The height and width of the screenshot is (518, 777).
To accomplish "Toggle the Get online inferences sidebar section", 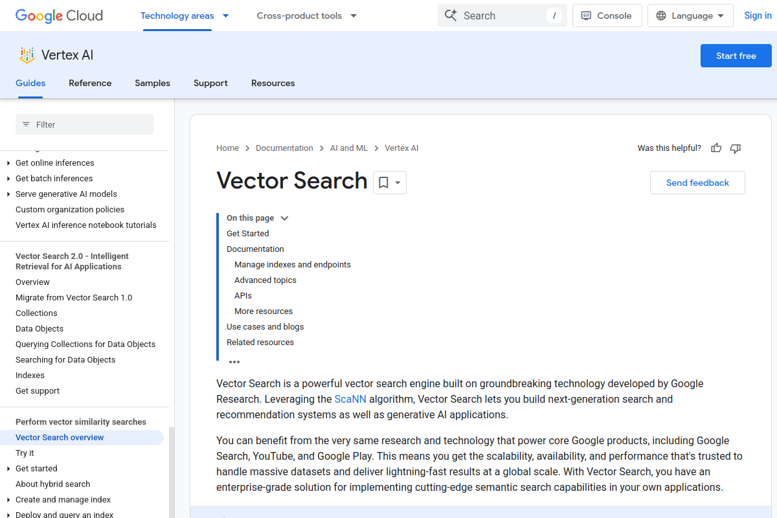I will 8,163.
